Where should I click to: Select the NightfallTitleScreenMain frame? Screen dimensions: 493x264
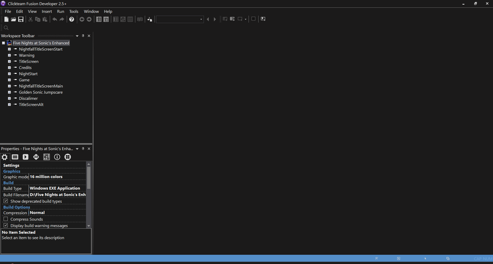(41, 86)
